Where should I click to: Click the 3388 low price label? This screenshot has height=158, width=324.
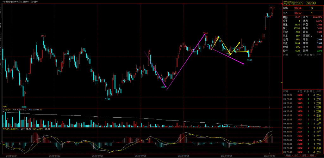pyautogui.click(x=249, y=60)
